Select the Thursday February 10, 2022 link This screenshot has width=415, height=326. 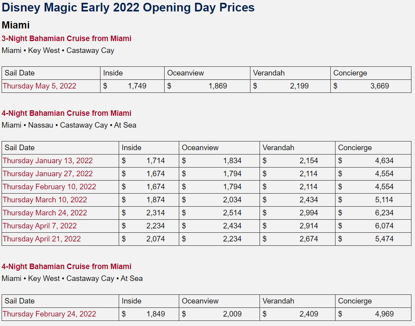click(49, 187)
